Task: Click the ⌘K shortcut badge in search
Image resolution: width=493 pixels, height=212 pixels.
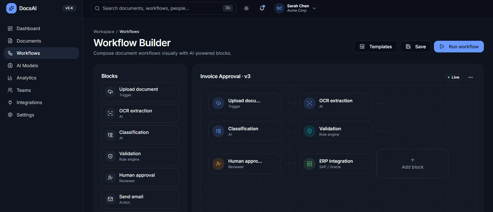Action: click(x=228, y=8)
